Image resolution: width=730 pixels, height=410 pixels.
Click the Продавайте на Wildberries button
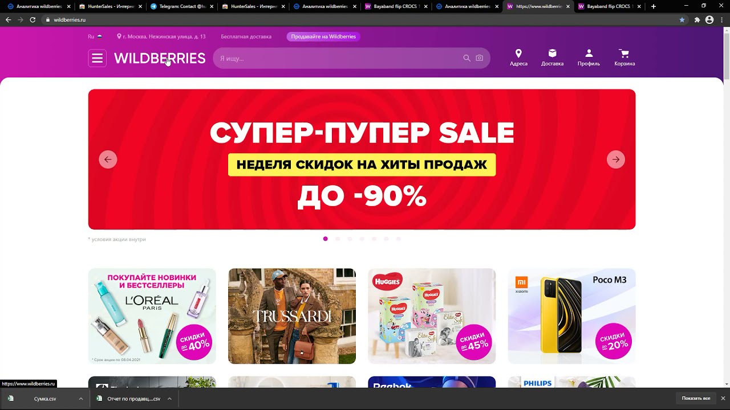click(323, 36)
